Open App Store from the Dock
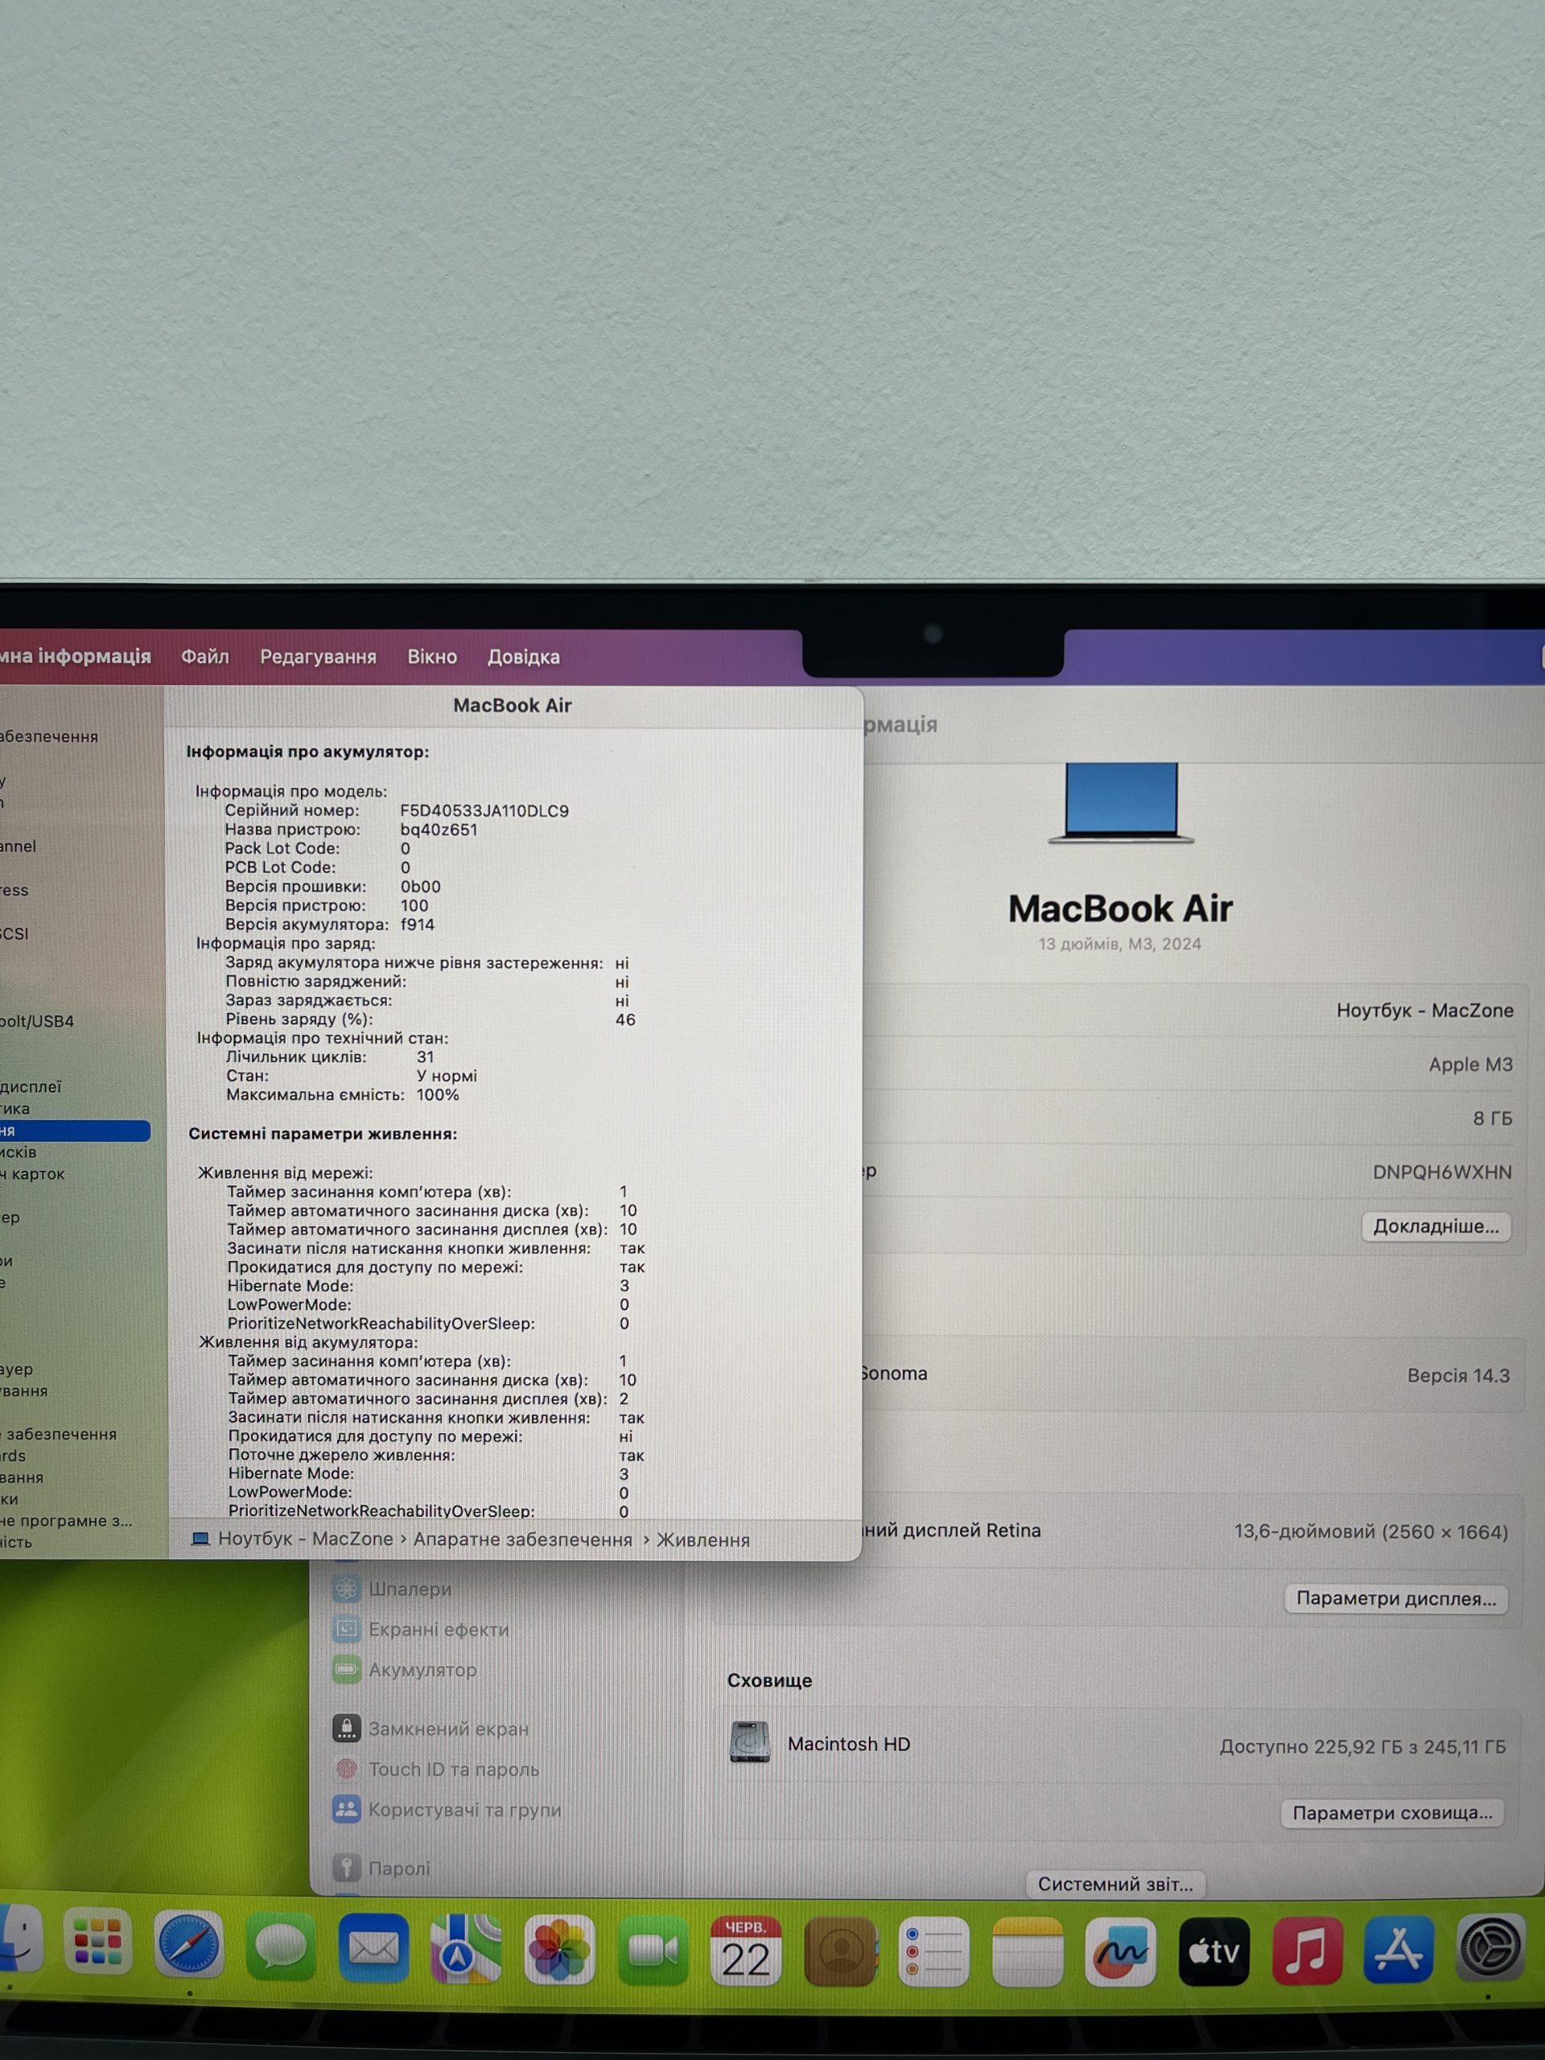Image resolution: width=1545 pixels, height=2060 pixels. [x=1399, y=1949]
